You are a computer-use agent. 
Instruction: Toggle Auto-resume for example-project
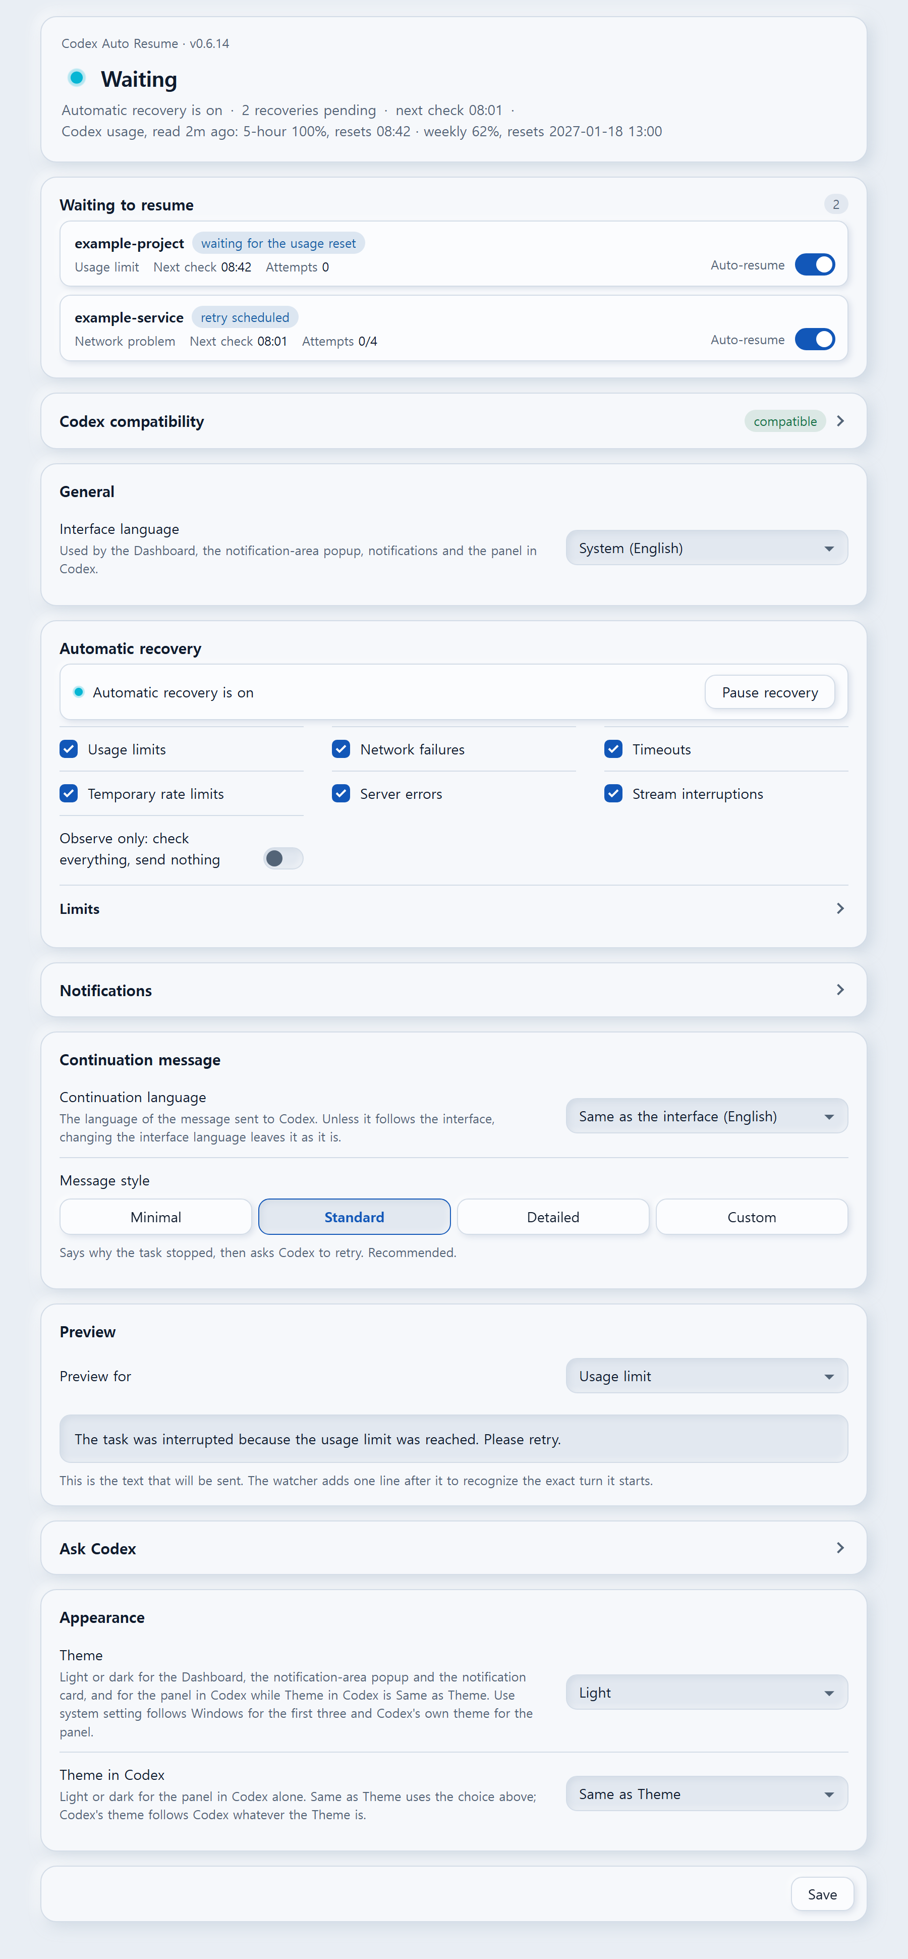(815, 264)
